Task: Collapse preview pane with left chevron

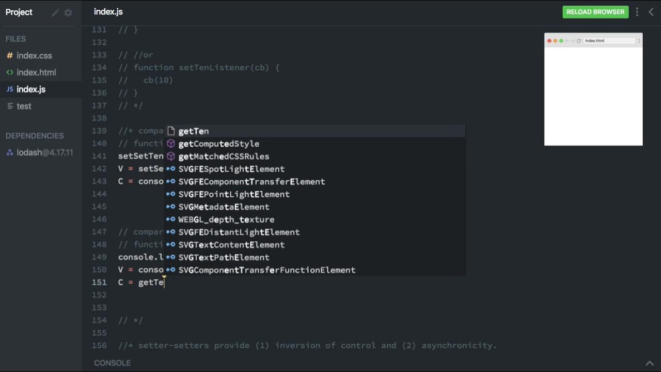Action: (x=651, y=12)
